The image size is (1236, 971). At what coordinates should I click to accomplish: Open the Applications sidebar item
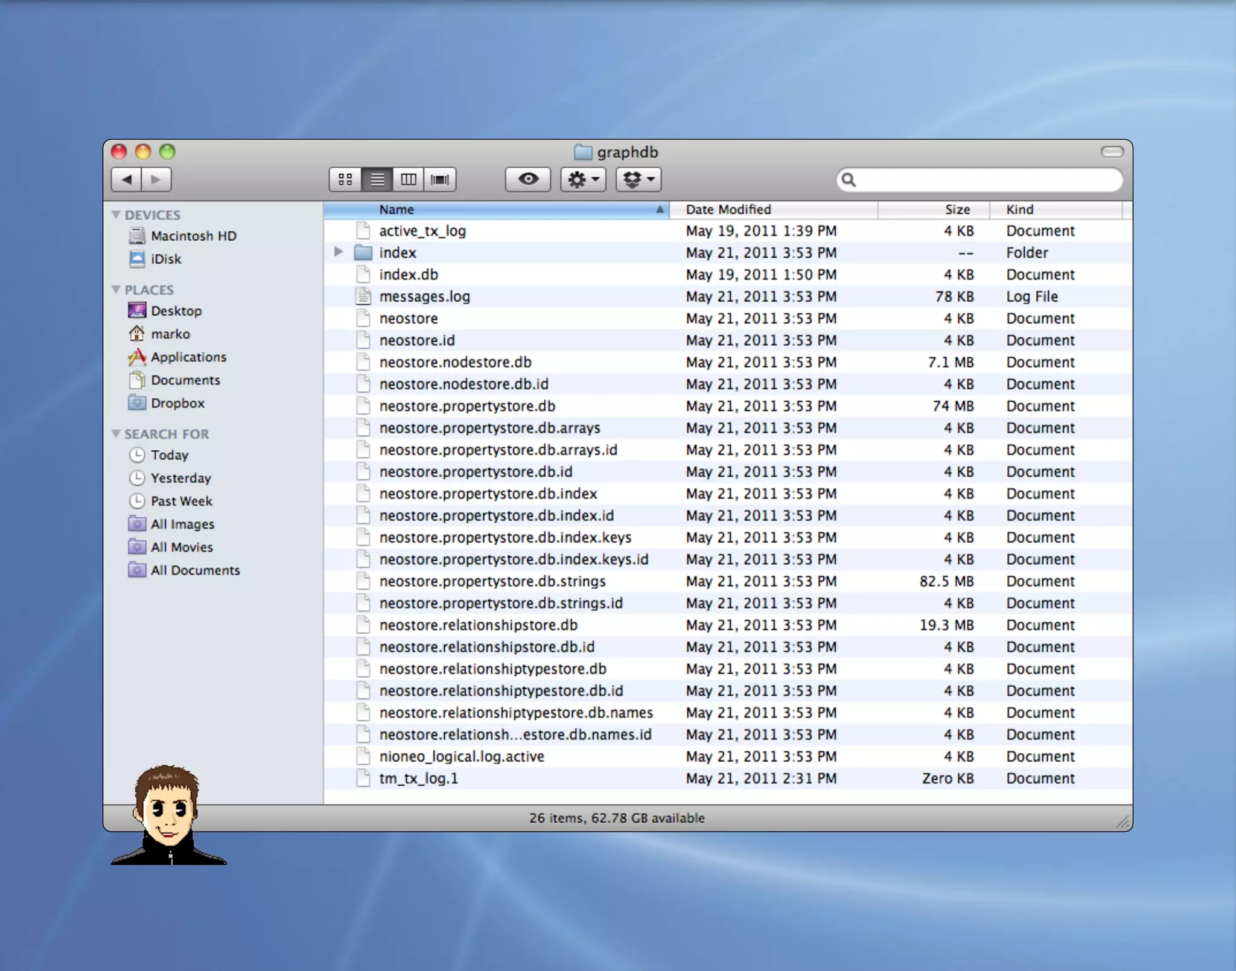188,357
